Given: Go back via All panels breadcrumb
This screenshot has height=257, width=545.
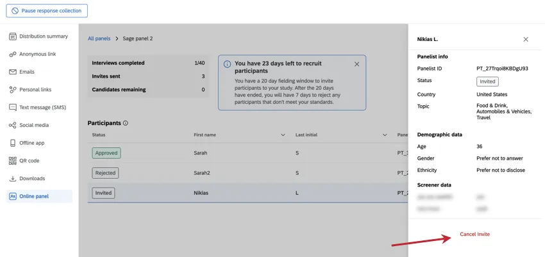Looking at the screenshot, I should [x=99, y=38].
